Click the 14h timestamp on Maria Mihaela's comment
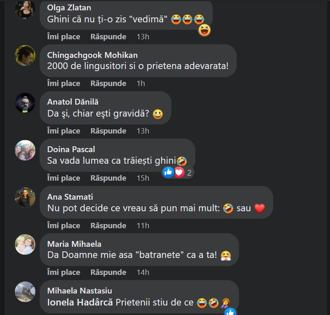Screen dimensions: 330x315 coord(143,272)
